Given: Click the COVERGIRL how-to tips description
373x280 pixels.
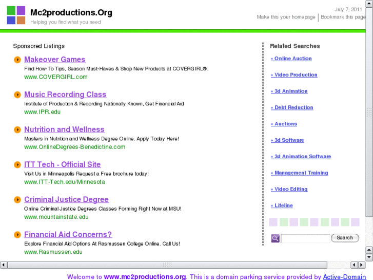Looking at the screenshot, I should [x=116, y=69].
